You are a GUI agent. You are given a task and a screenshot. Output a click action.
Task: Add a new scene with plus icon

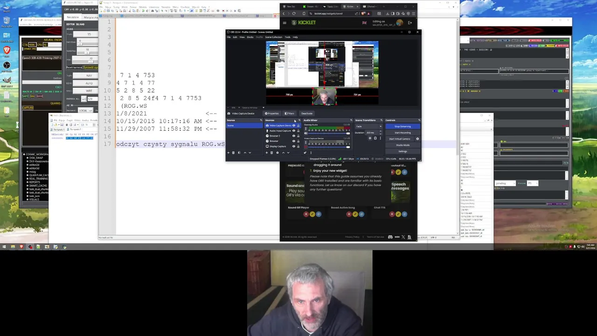pos(228,153)
